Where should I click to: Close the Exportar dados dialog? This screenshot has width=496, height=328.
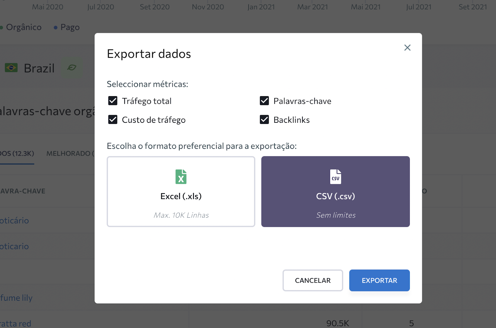point(407,47)
